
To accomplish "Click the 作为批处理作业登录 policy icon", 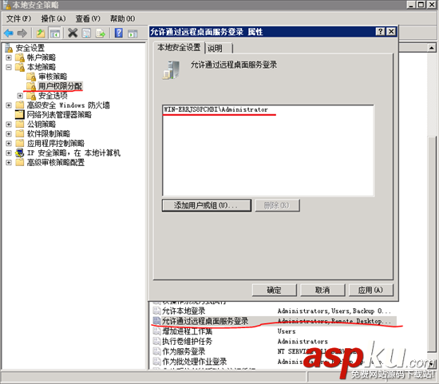I will [x=156, y=362].
